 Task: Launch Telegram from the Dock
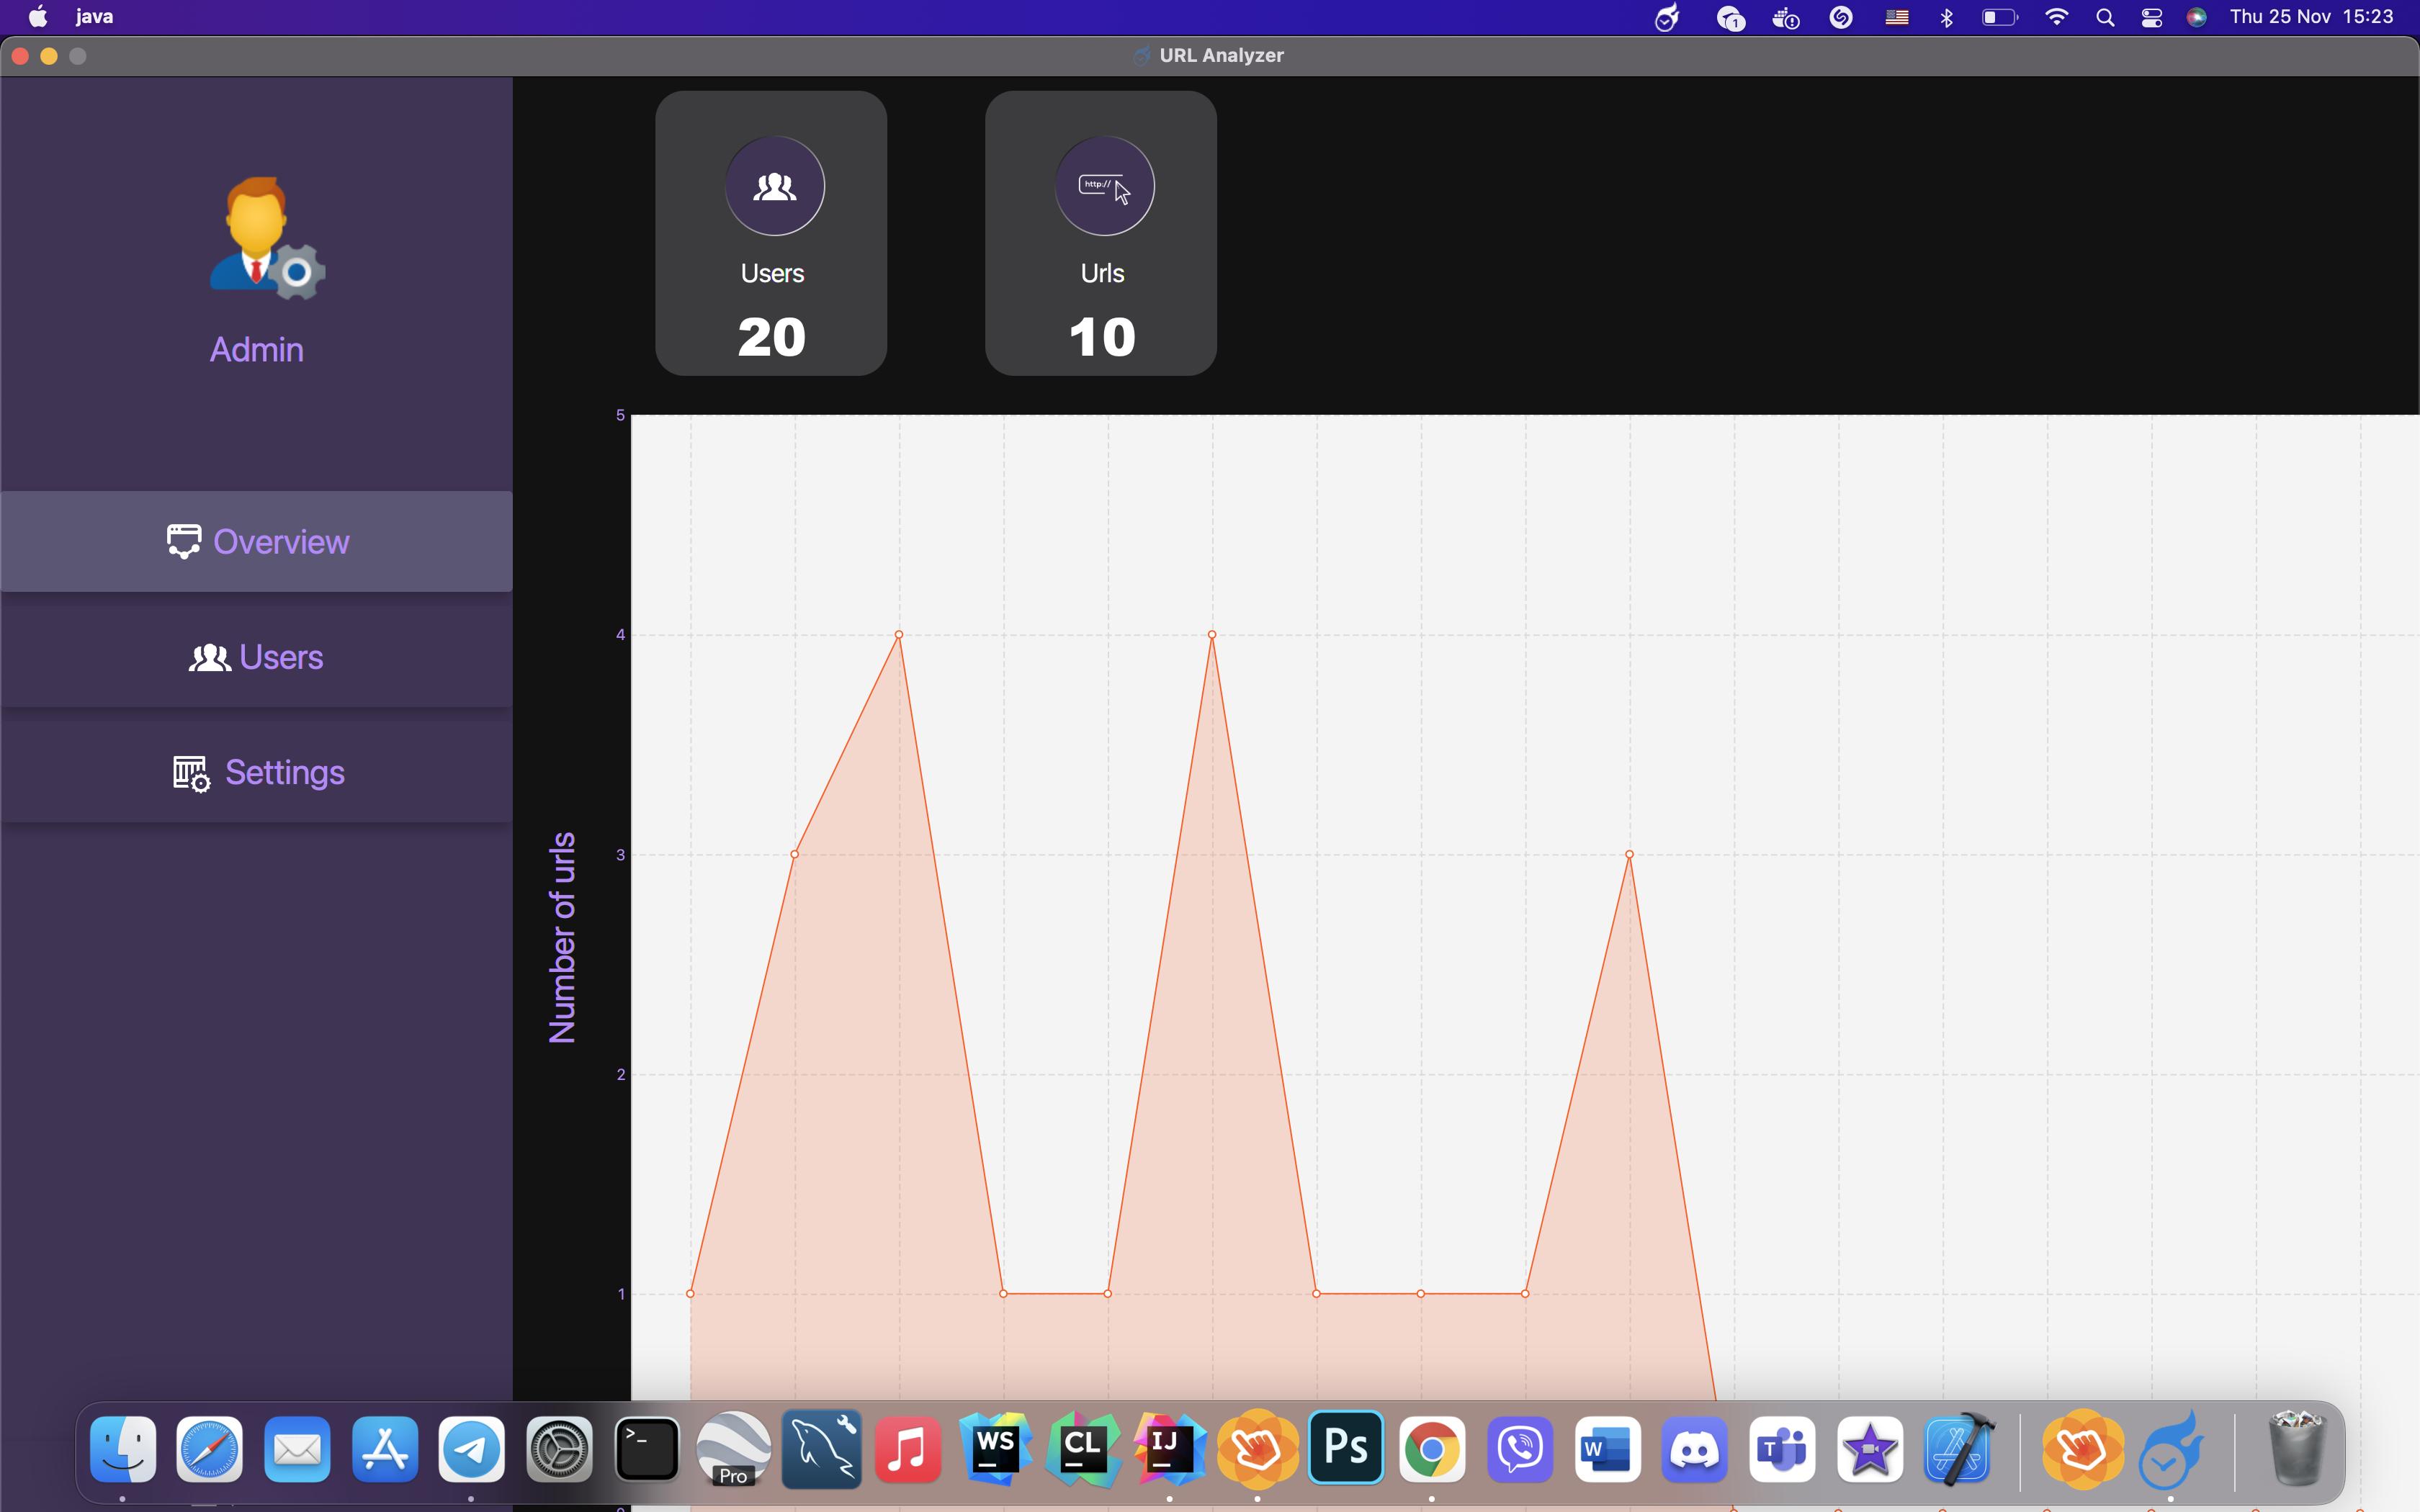click(x=472, y=1449)
